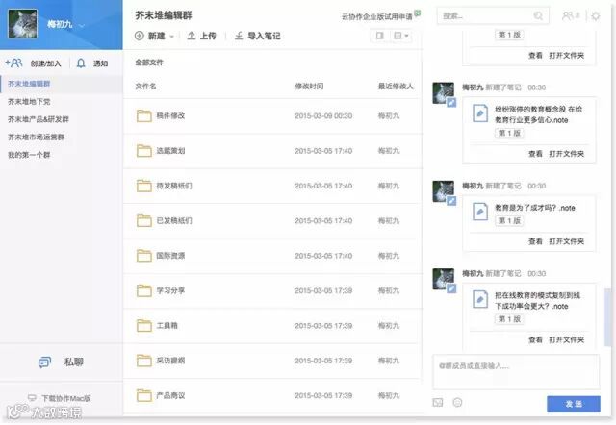
Task: Click the 选题策划 folder icon
Action: 144,151
